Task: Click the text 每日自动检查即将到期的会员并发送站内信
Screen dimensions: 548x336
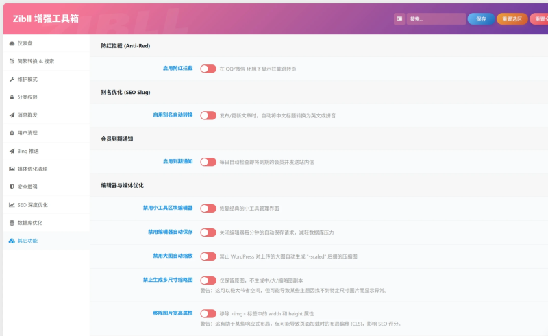Action: point(266,162)
